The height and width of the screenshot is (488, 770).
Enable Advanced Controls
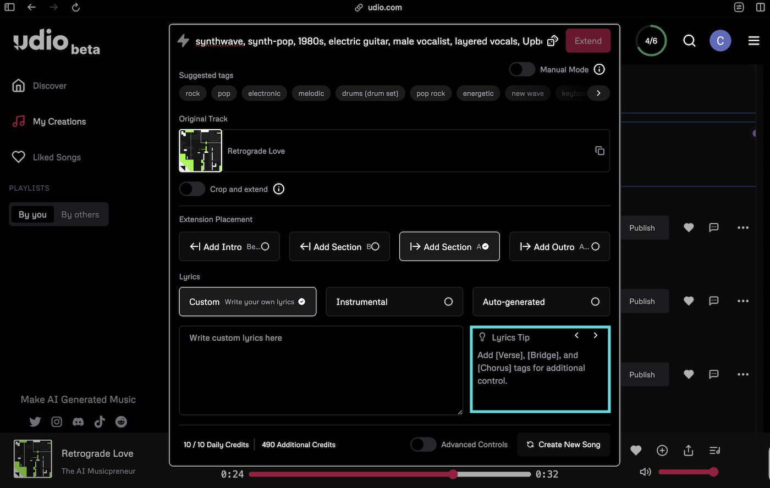click(423, 444)
